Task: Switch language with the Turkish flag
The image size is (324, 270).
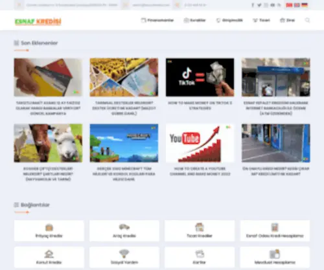Action: point(289,5)
